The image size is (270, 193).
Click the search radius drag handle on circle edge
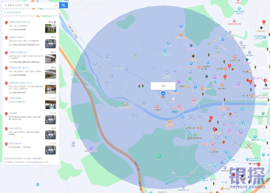point(255,96)
